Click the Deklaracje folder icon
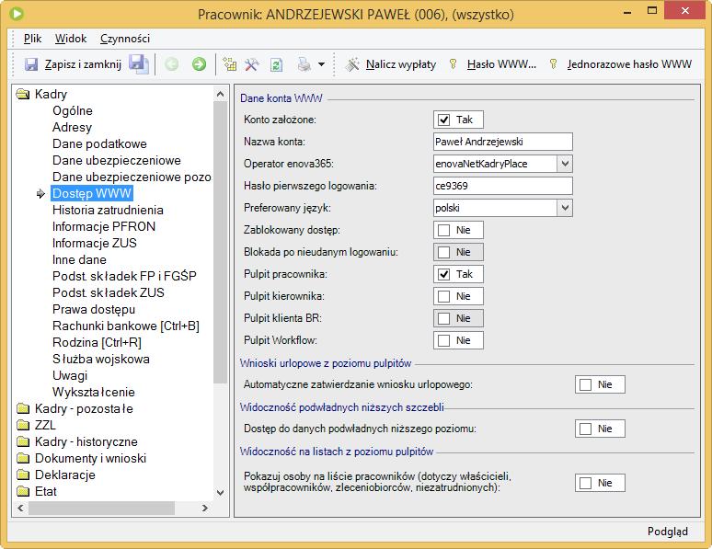 (23, 475)
